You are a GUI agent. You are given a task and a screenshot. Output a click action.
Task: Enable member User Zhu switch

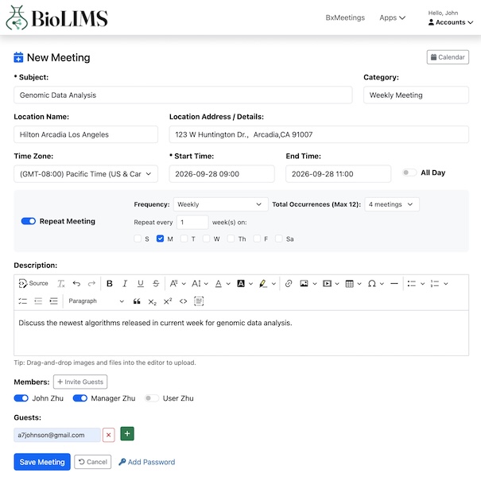[x=152, y=398]
